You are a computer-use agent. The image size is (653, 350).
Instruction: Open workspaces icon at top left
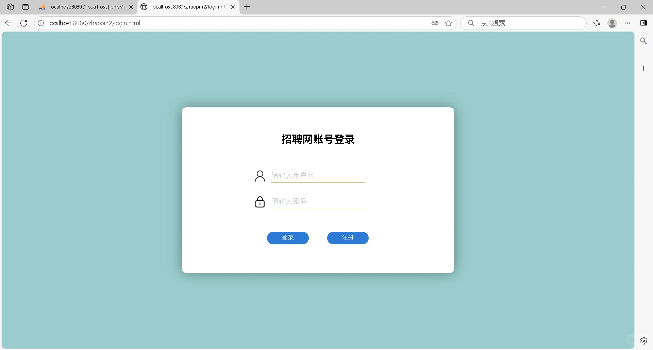pos(10,7)
